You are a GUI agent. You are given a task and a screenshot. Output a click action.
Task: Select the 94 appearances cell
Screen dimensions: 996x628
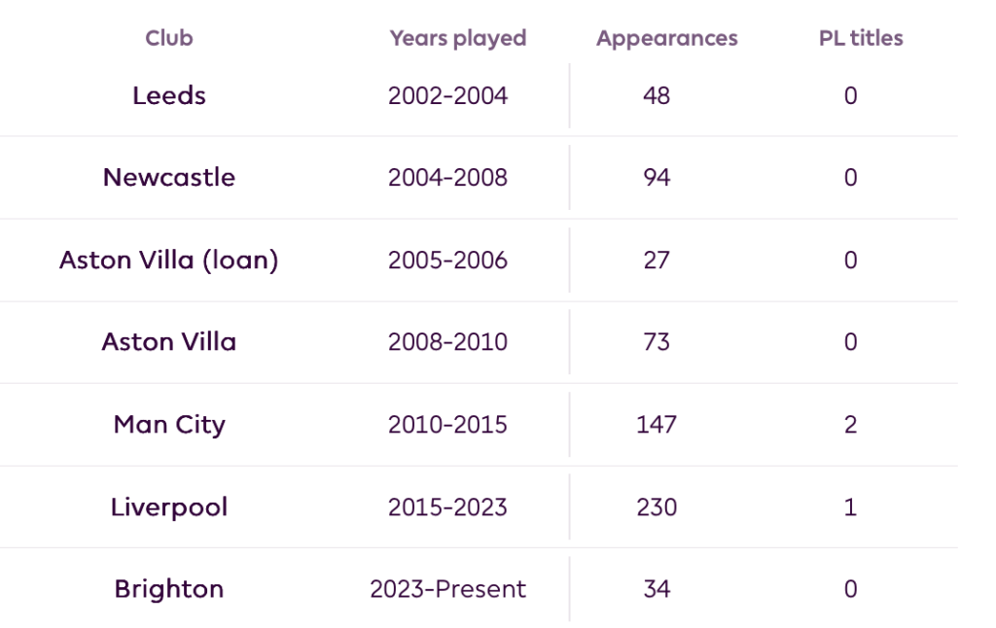[657, 178]
